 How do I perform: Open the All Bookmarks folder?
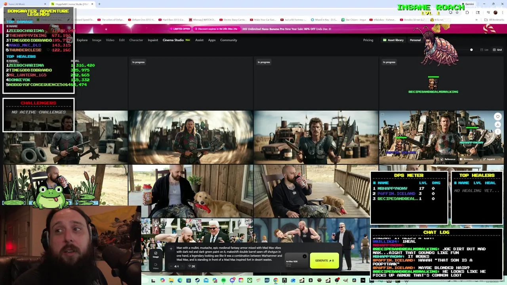point(494,20)
